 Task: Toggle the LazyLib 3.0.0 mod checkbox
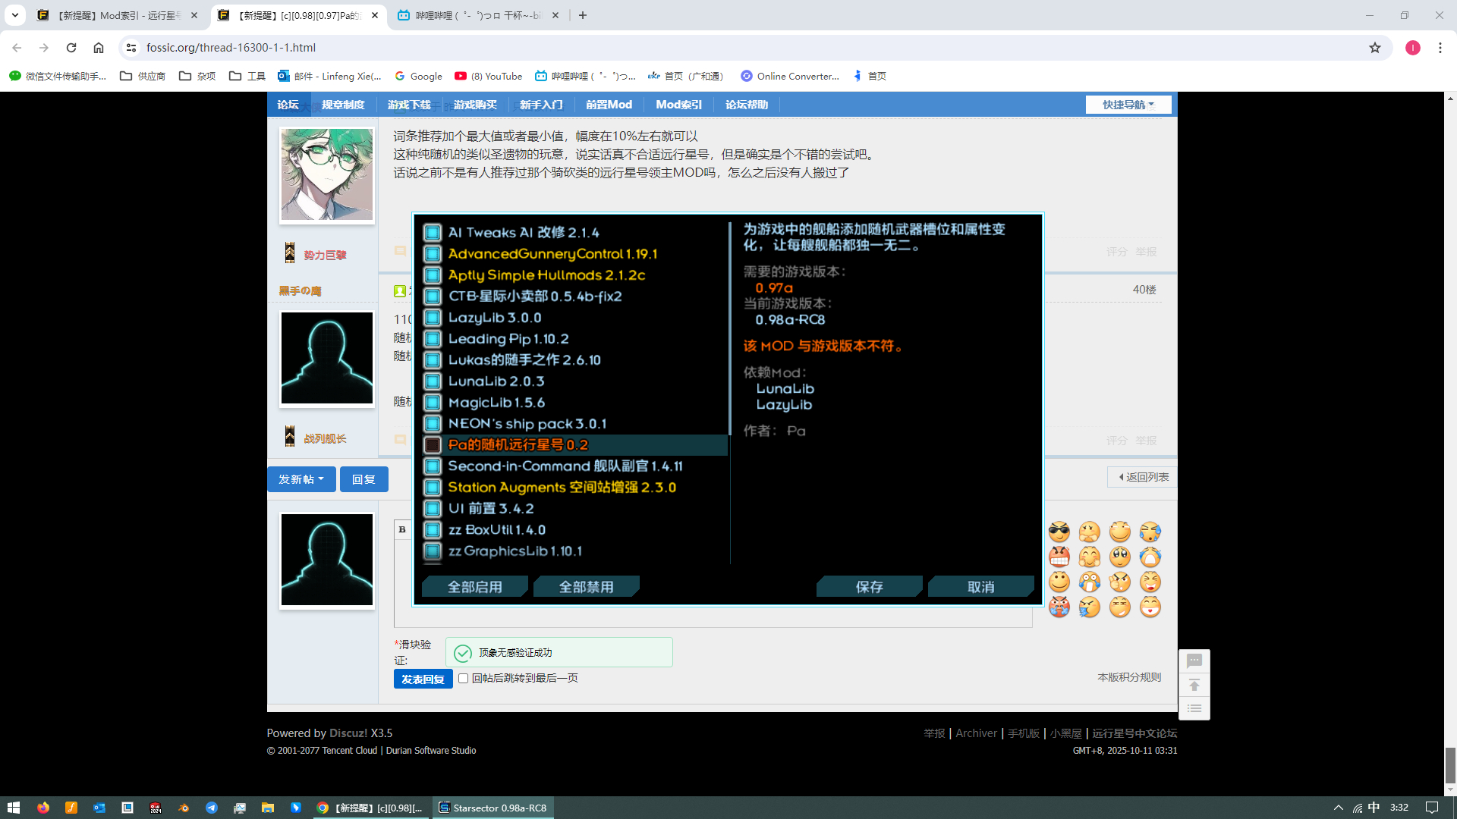(x=433, y=318)
